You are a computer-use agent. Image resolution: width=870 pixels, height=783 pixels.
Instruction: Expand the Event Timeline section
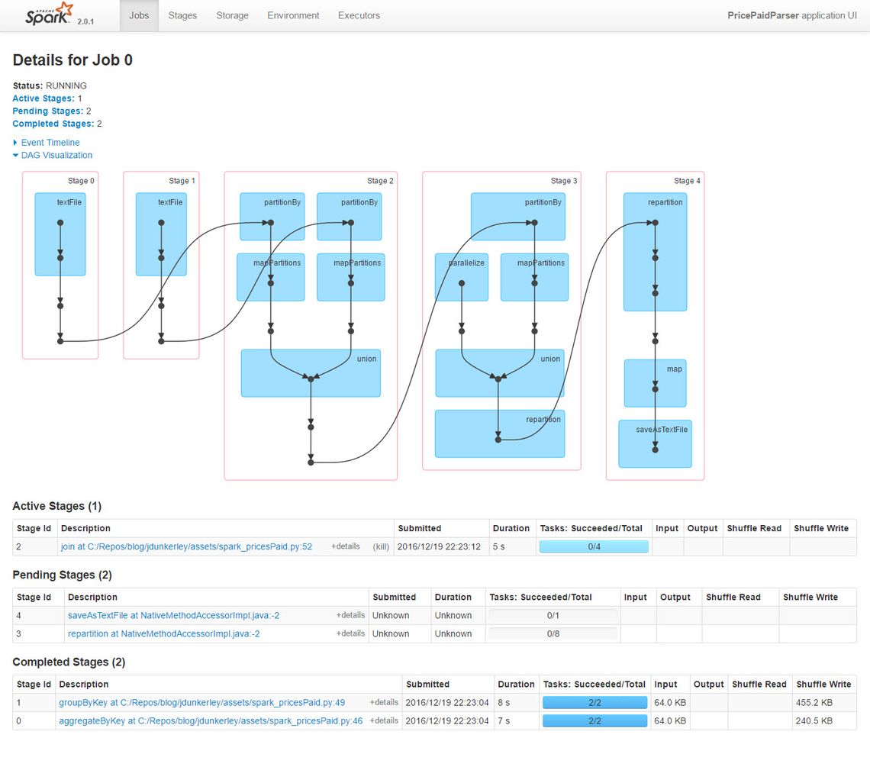[x=50, y=143]
